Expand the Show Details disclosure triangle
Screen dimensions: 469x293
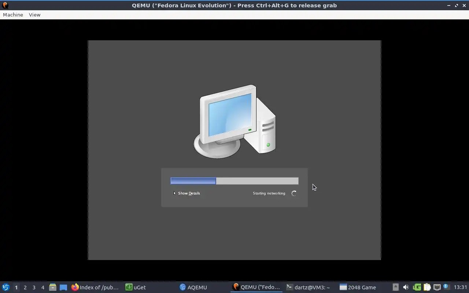point(174,193)
